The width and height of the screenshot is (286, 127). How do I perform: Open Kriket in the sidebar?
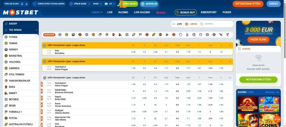(x=21, y=93)
